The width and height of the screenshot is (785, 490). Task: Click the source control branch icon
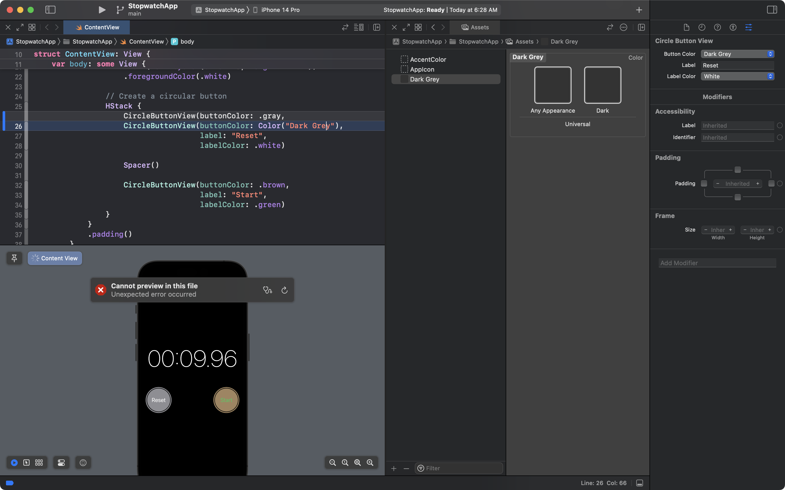[x=119, y=10]
